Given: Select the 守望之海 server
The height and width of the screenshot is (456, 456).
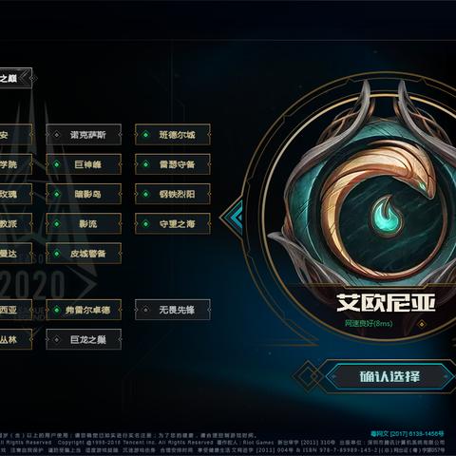Looking at the screenshot, I should point(173,223).
